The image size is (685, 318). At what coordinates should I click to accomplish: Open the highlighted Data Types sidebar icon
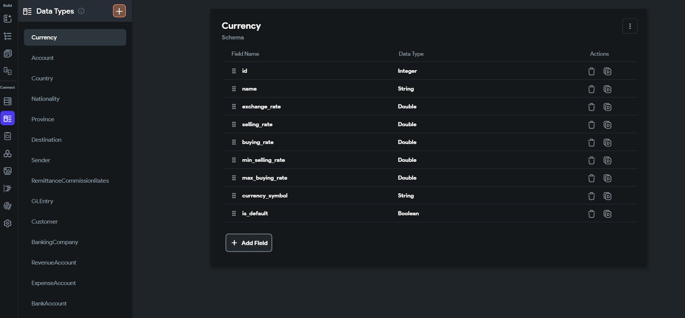pos(8,119)
